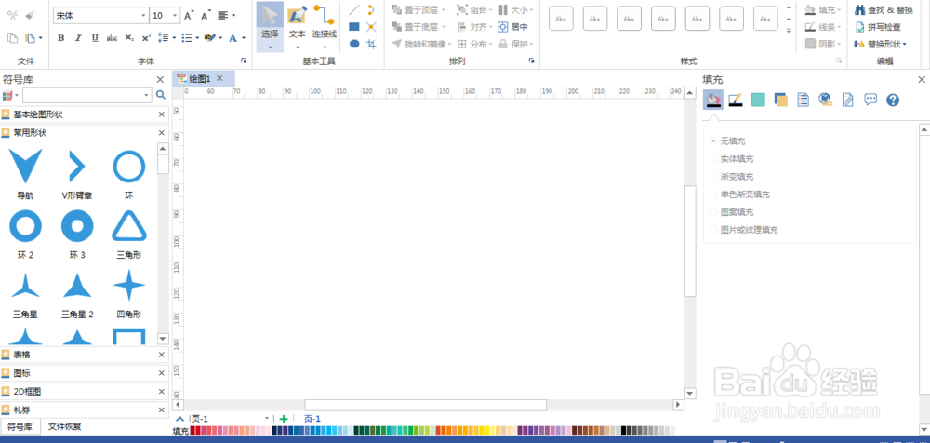Select the 连接线 connector tool
This screenshot has height=443, width=930.
pyautogui.click(x=325, y=27)
